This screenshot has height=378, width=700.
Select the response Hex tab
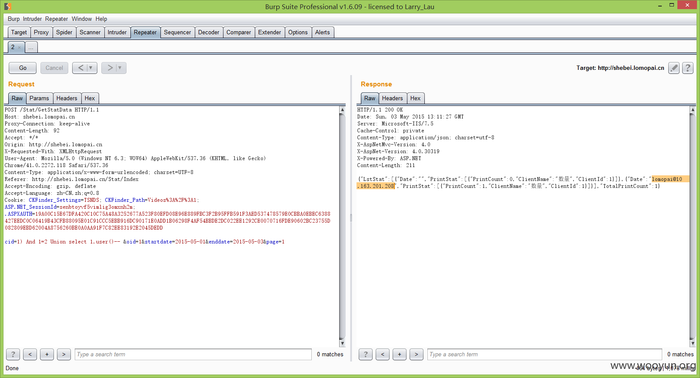tap(416, 99)
